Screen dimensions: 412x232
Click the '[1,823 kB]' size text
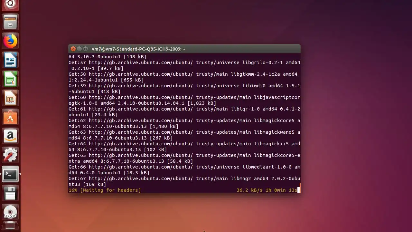[202, 103]
